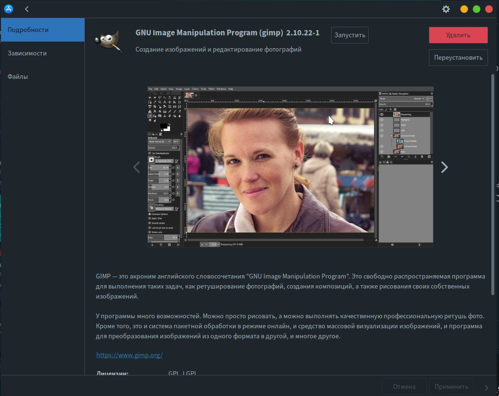Screen dimensions: 499x396
Task: Maximize the window with the green button
Action: (x=477, y=9)
